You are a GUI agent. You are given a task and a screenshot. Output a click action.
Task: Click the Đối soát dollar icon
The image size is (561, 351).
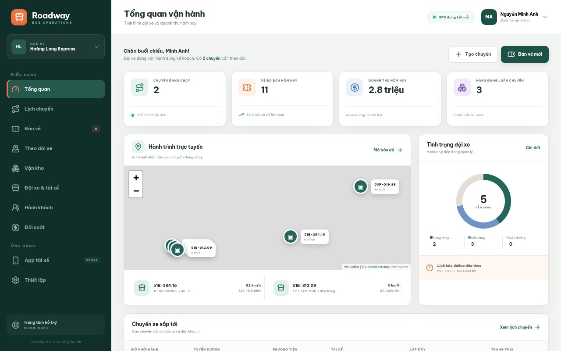click(16, 227)
